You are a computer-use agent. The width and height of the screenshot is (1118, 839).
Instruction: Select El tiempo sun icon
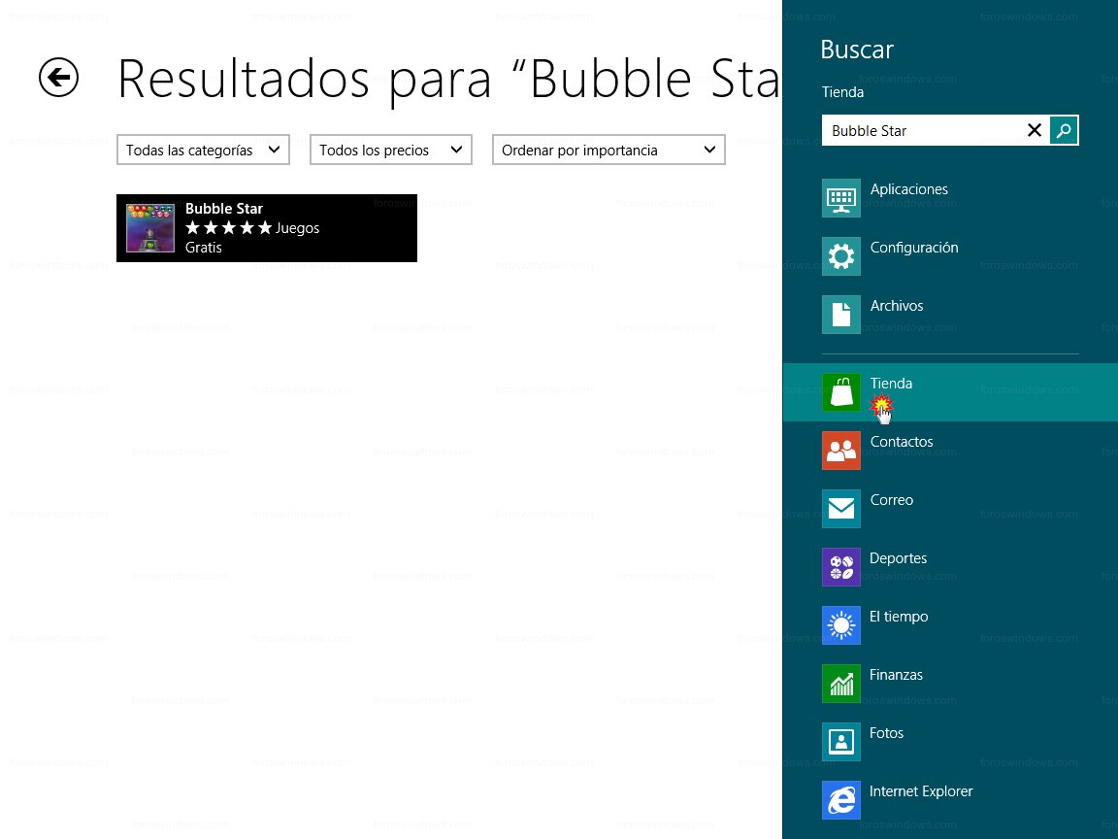click(841, 625)
